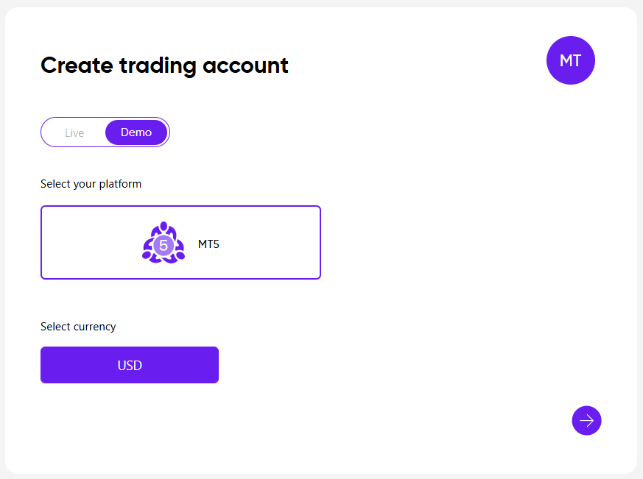This screenshot has width=643, height=479.
Task: Click the MT5 text label
Action: click(x=208, y=244)
